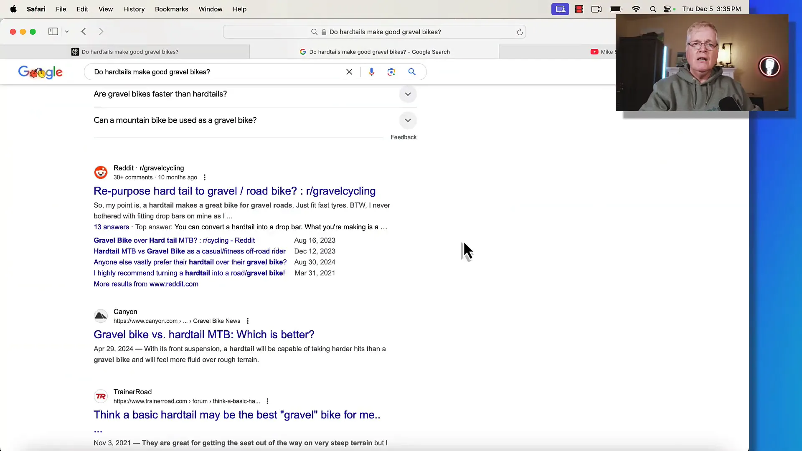The height and width of the screenshot is (451, 802).
Task: Open the '13 answers' link
Action: pyautogui.click(x=111, y=227)
